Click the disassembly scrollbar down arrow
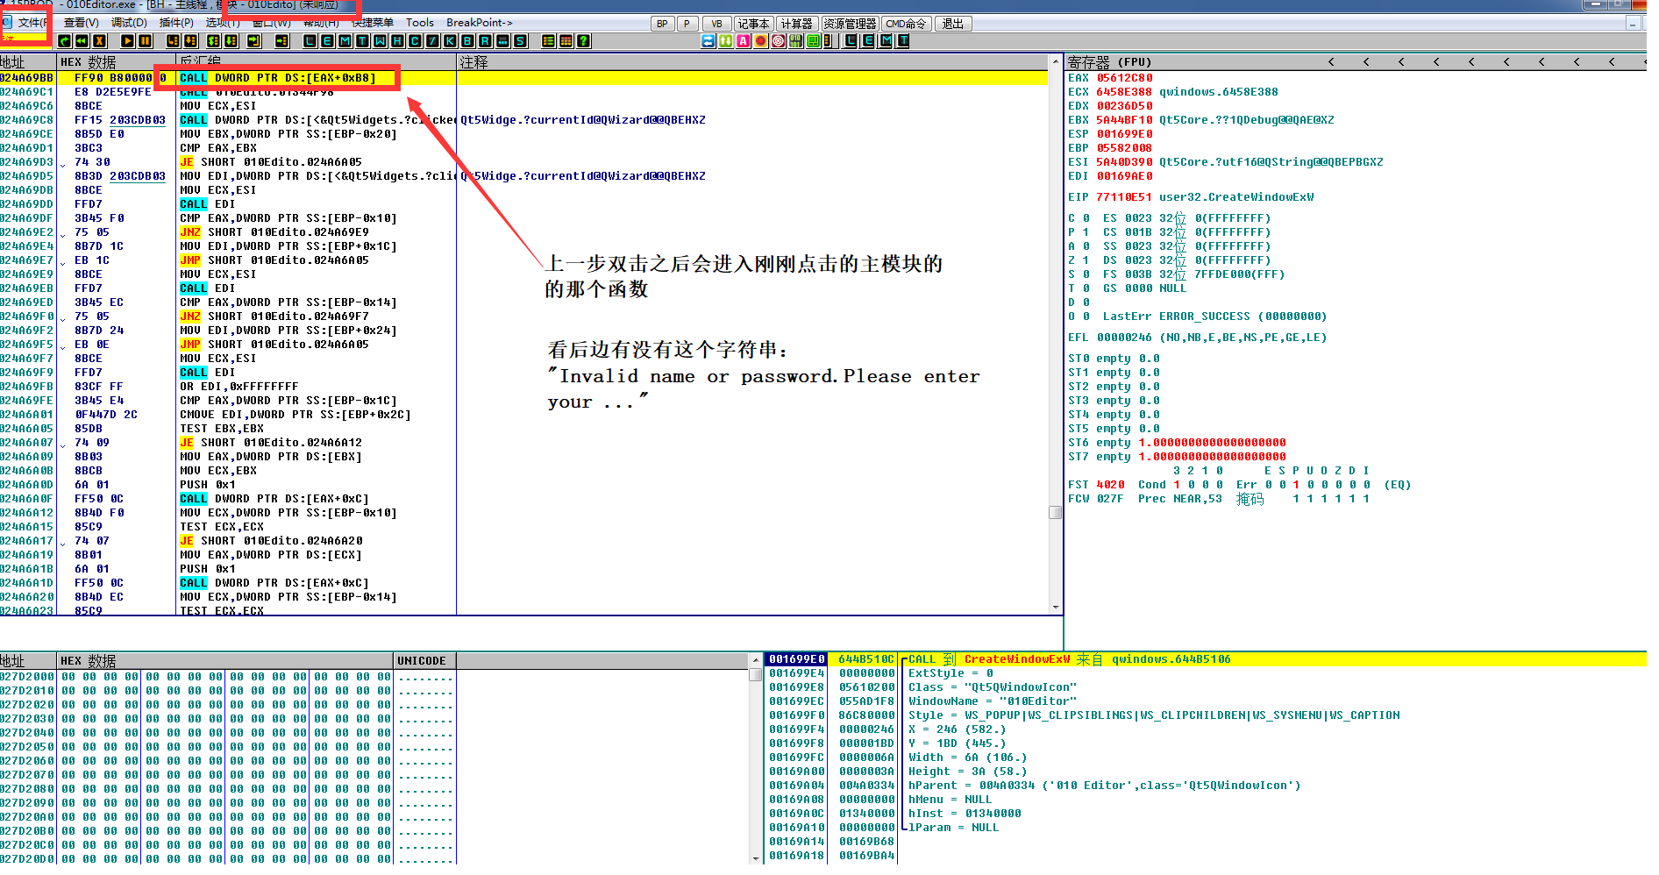Image resolution: width=1659 pixels, height=875 pixels. pyautogui.click(x=1056, y=607)
